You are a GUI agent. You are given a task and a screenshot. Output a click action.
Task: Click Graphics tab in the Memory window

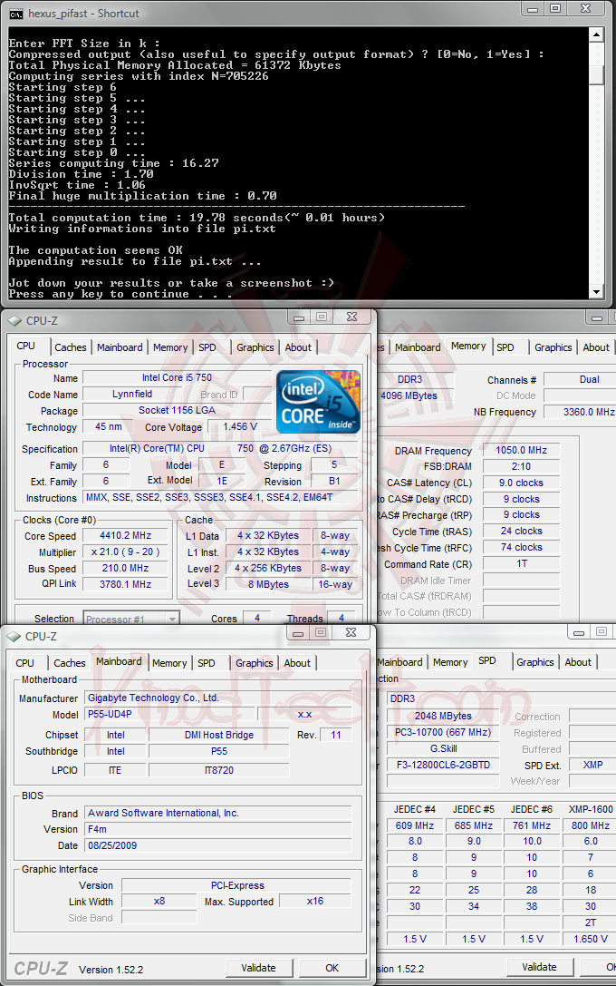pos(553,347)
